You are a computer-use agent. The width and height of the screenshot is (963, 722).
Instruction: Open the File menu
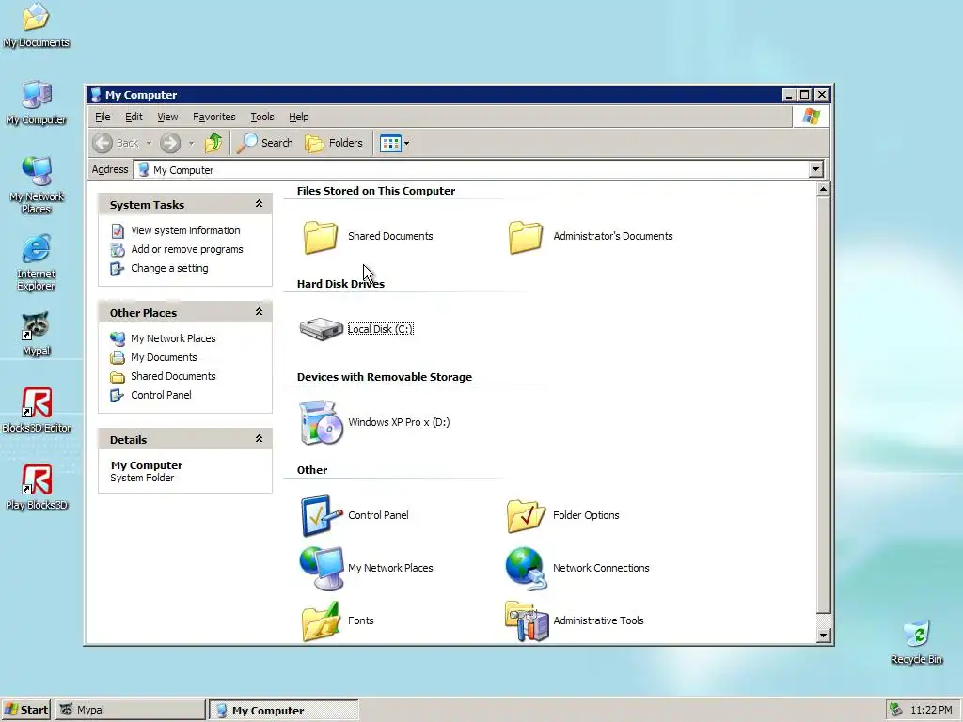(103, 117)
